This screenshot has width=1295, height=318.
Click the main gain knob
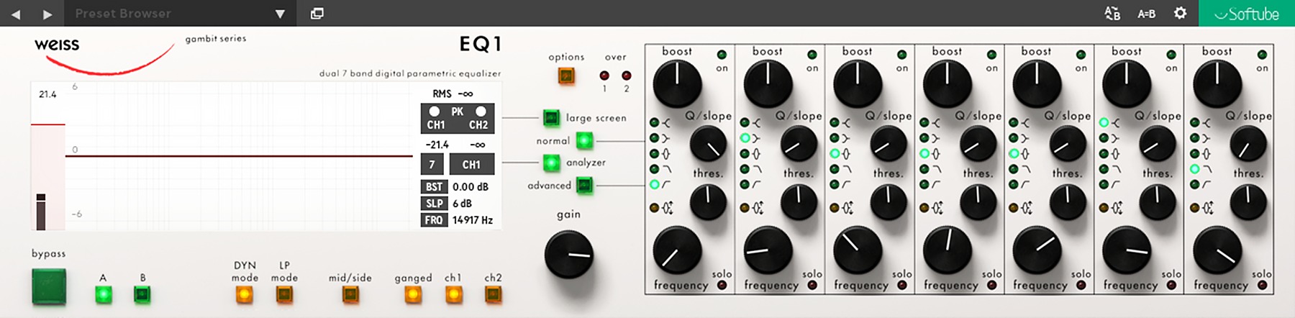[x=568, y=254]
